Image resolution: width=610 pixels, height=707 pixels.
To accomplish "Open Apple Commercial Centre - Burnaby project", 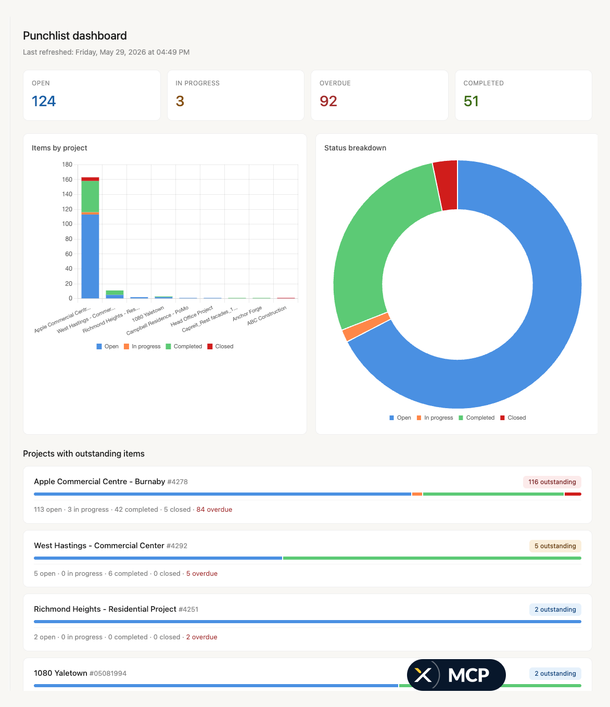I will (x=308, y=495).
